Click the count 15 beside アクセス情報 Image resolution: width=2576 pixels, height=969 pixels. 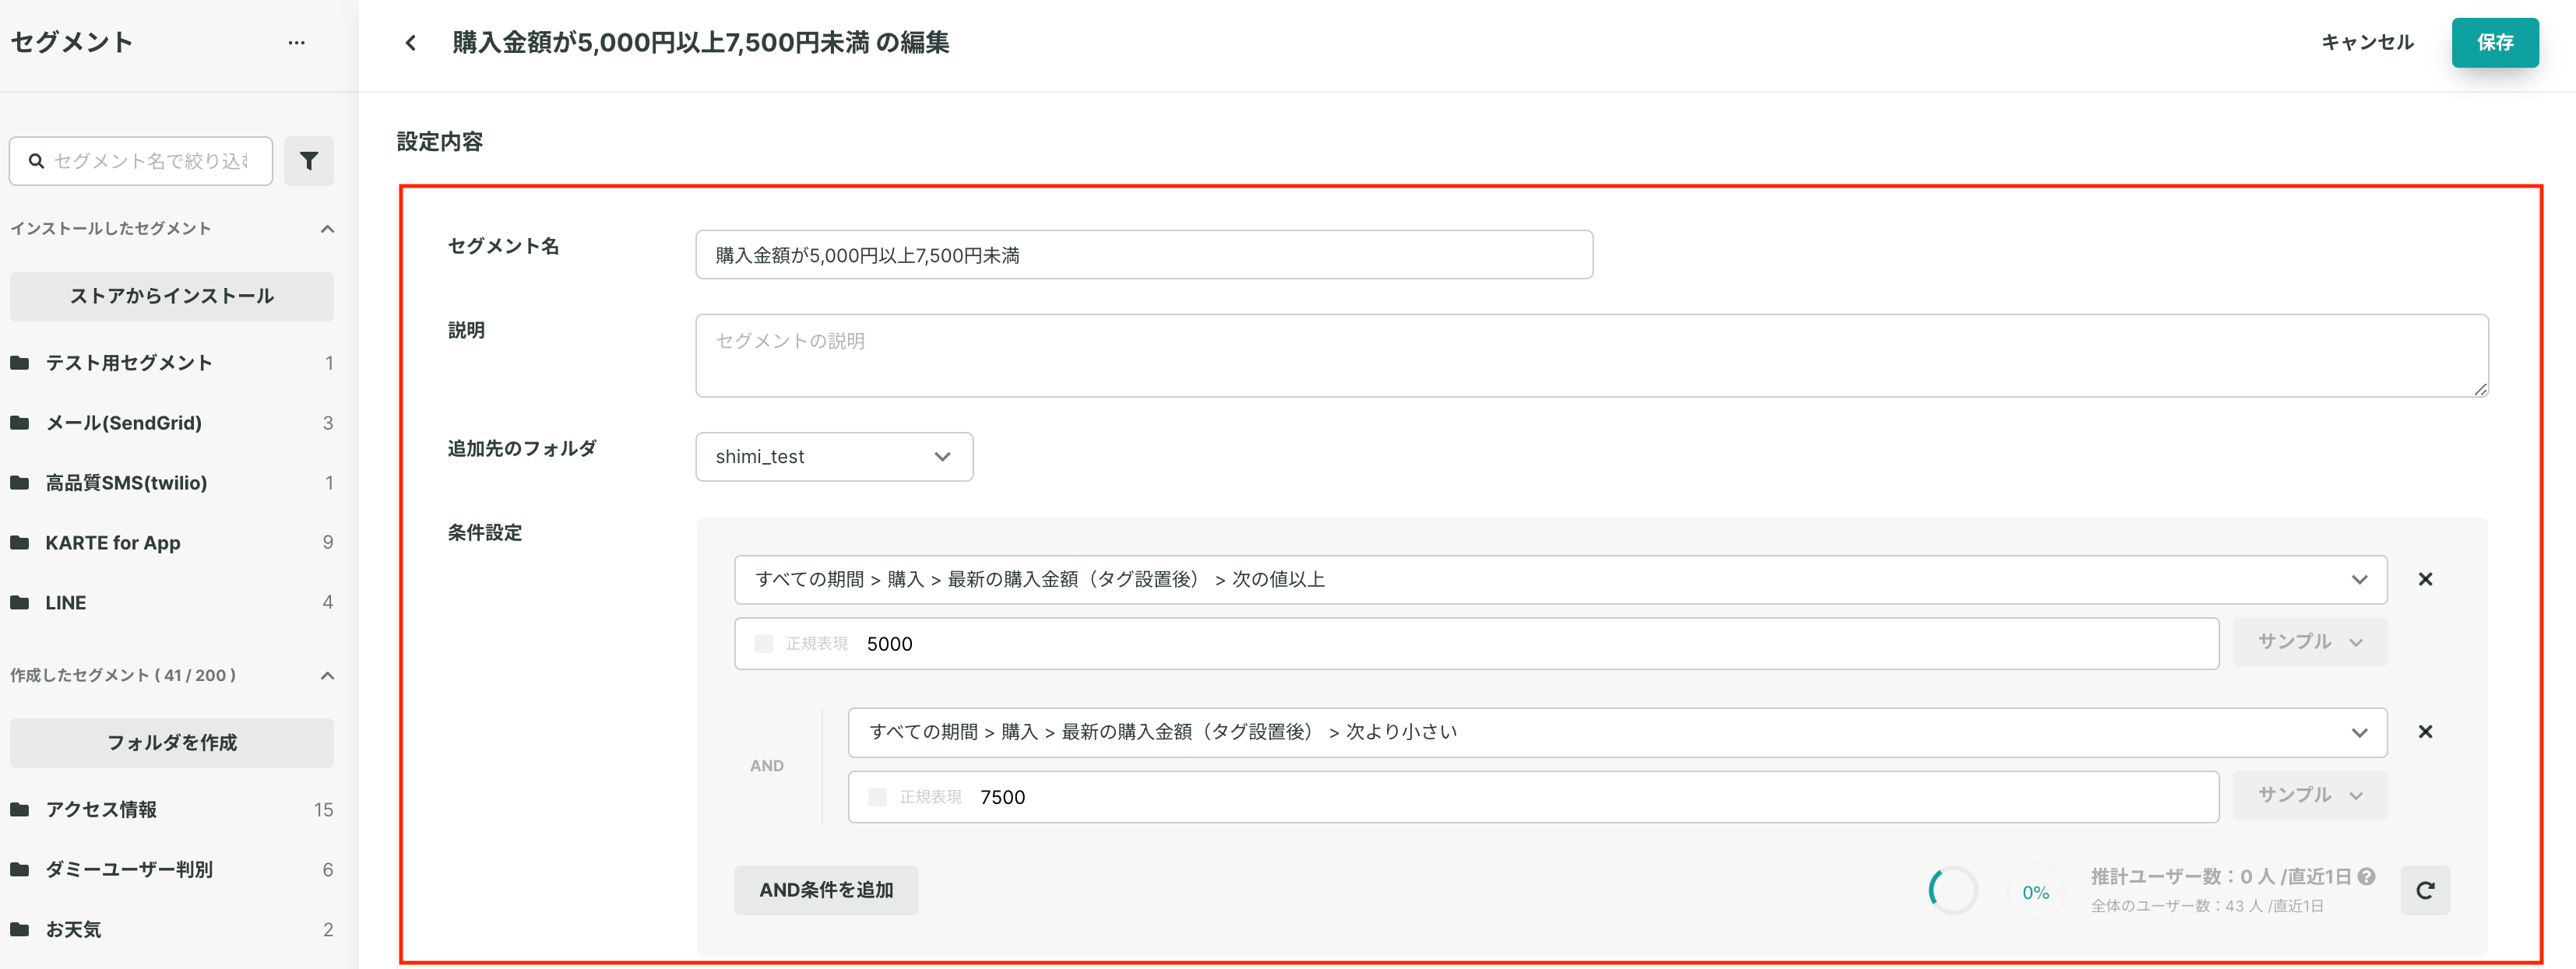[323, 809]
